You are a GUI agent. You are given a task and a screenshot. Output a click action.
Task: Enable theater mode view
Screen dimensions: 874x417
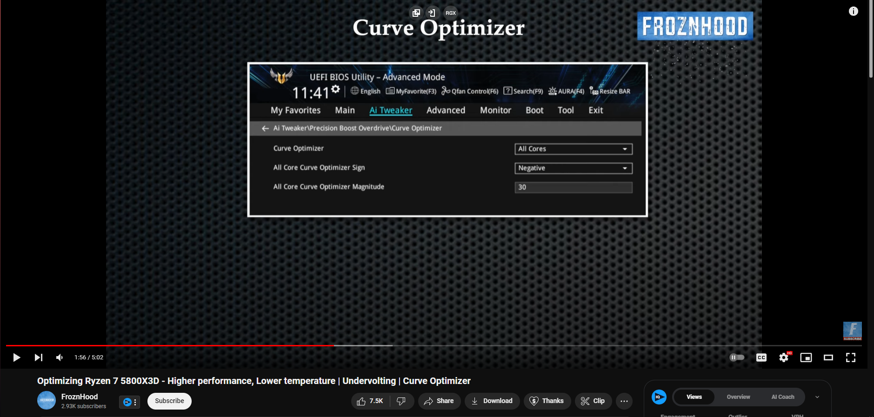(828, 357)
